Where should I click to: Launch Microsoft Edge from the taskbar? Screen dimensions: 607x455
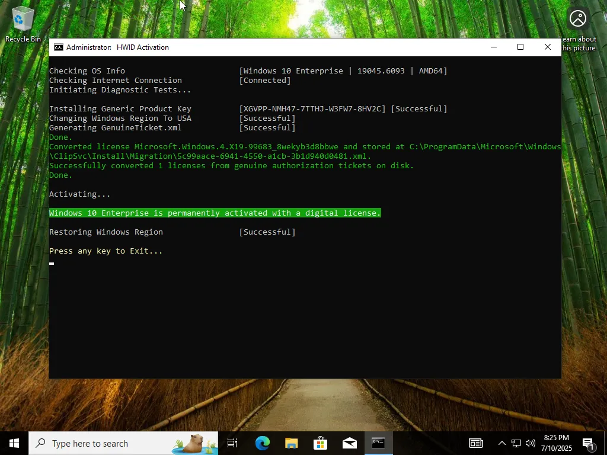coord(262,443)
